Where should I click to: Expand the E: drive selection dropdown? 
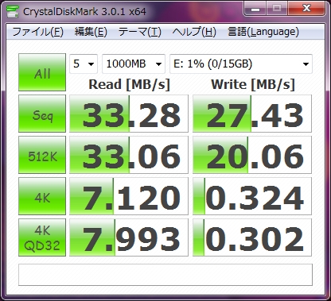coord(241,64)
